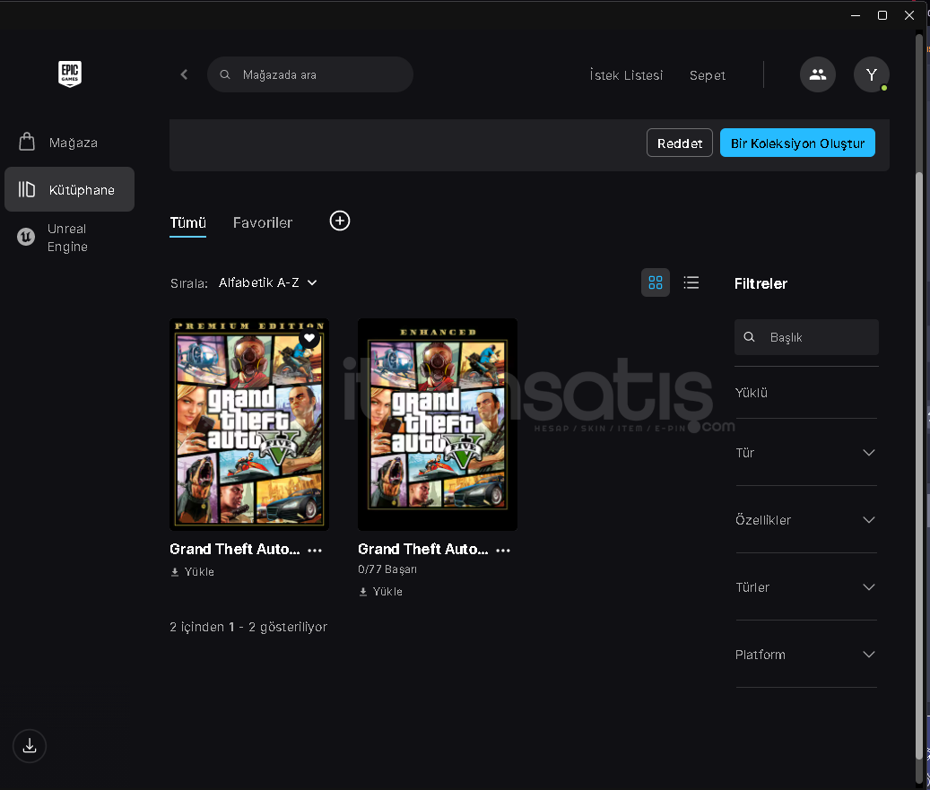
Task: Open Sepet cart link
Action: (707, 75)
